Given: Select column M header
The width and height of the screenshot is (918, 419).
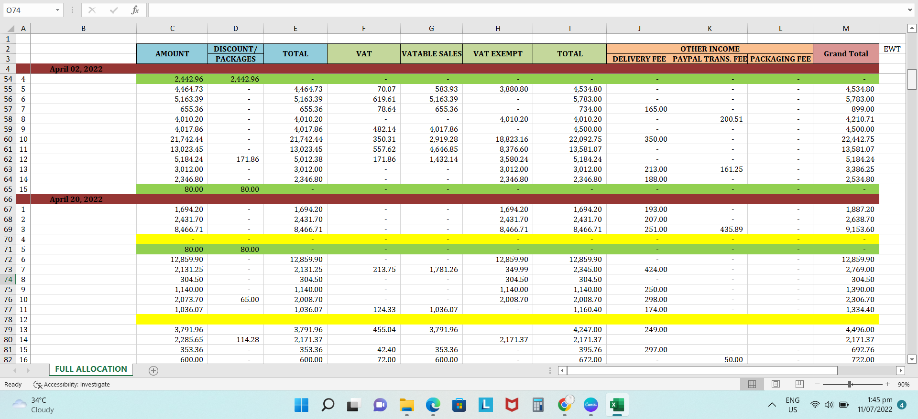Looking at the screenshot, I should pos(846,29).
